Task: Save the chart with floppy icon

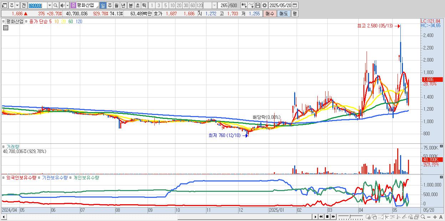Action: coord(258,5)
